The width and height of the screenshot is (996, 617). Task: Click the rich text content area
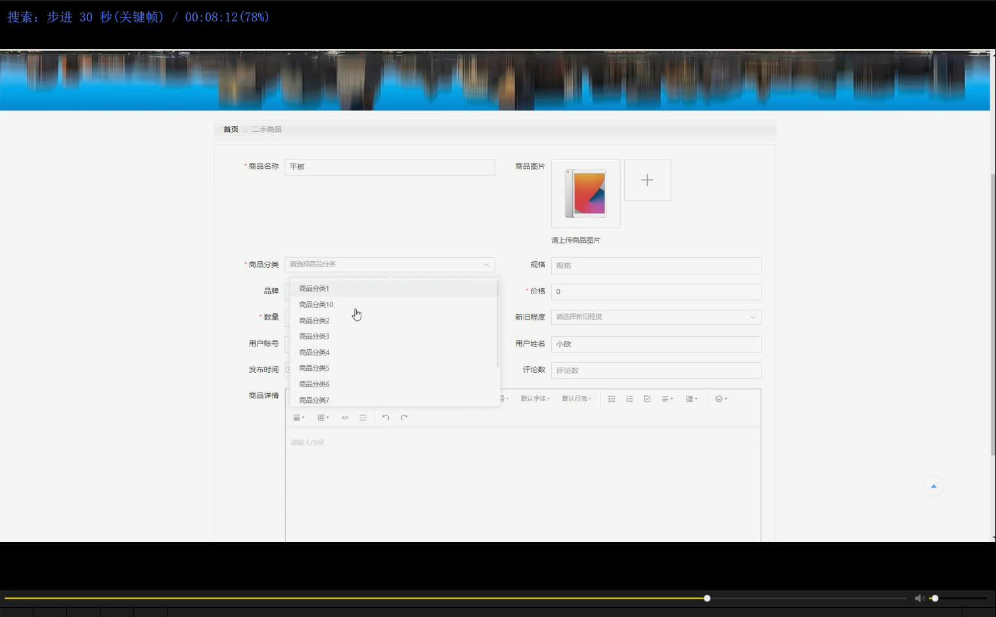pos(523,484)
